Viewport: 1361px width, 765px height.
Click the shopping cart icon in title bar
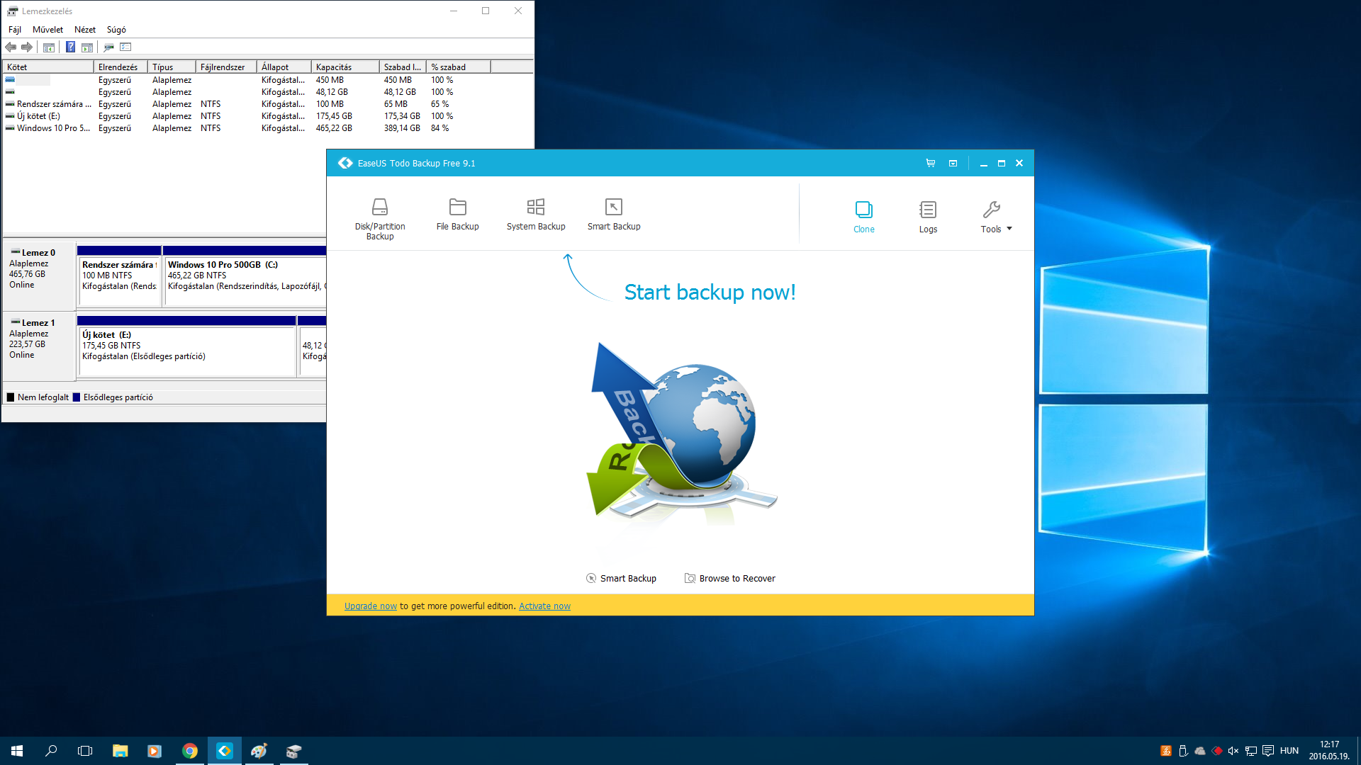[930, 163]
